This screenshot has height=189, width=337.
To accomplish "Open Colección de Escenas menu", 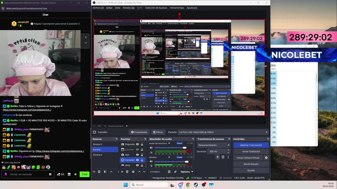I will tap(156, 8).
